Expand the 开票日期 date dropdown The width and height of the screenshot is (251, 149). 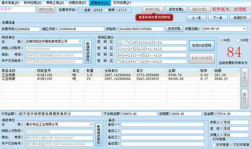coord(244,29)
